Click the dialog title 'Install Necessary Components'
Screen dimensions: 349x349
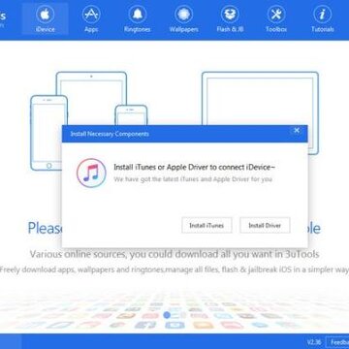pyautogui.click(x=110, y=134)
